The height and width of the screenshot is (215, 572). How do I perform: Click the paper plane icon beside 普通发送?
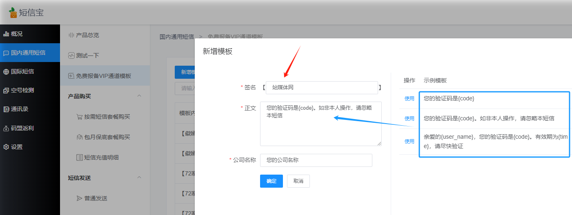(80, 198)
